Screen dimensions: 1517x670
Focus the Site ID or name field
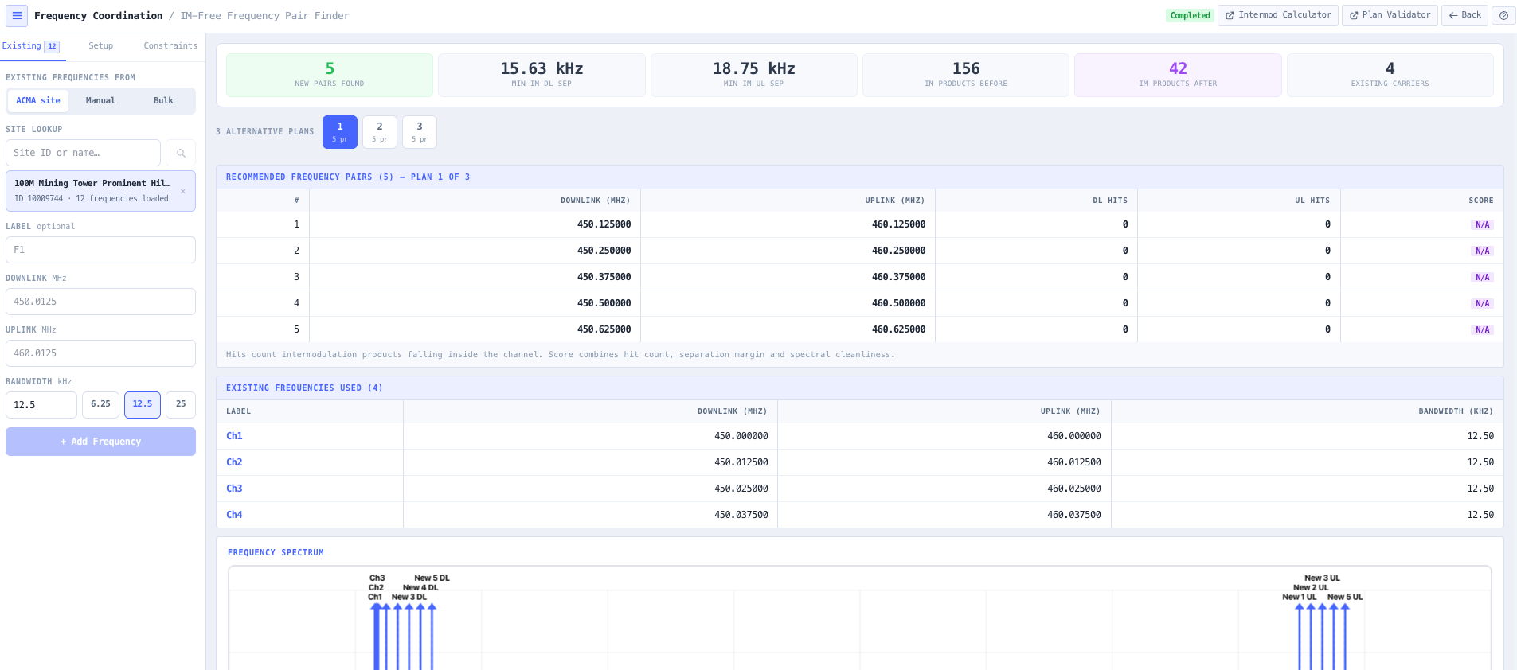click(x=83, y=153)
